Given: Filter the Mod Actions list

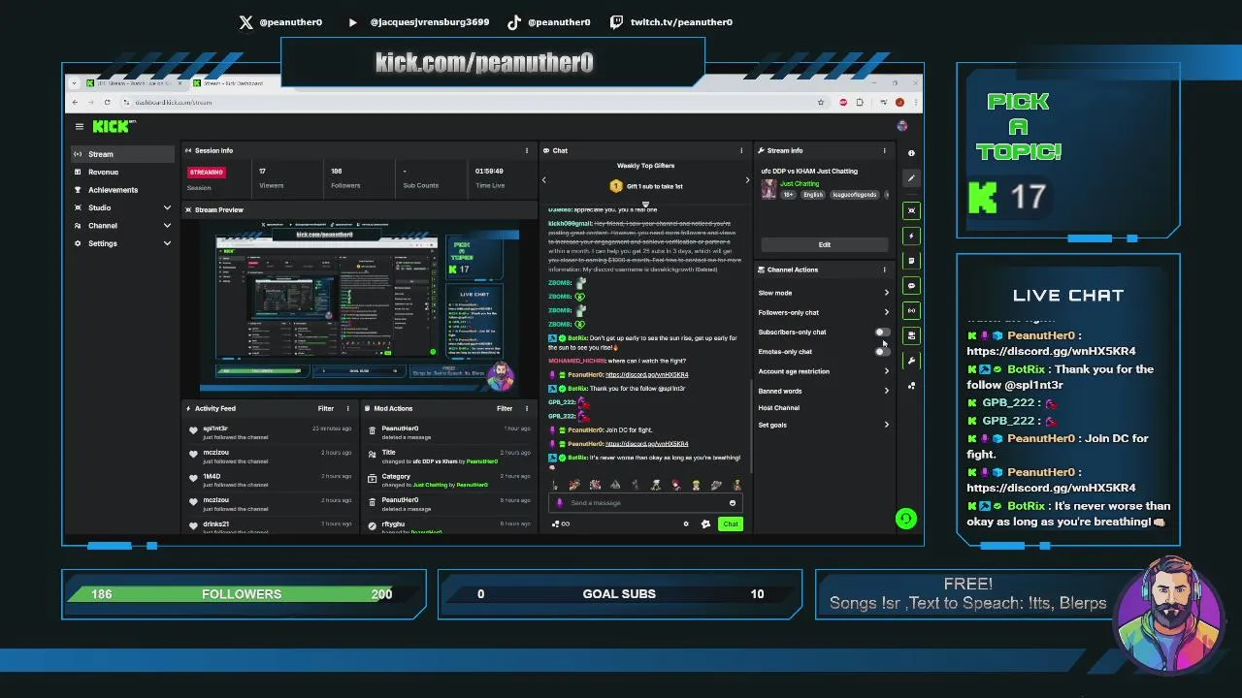Looking at the screenshot, I should click(505, 408).
